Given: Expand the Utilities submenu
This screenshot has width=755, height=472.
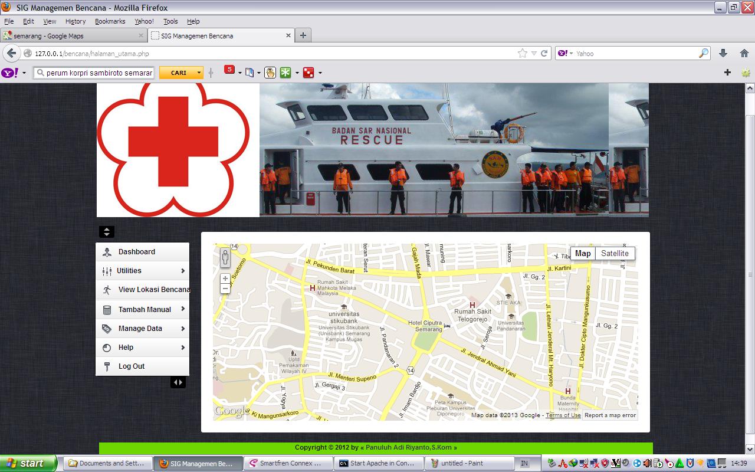Looking at the screenshot, I should [183, 271].
